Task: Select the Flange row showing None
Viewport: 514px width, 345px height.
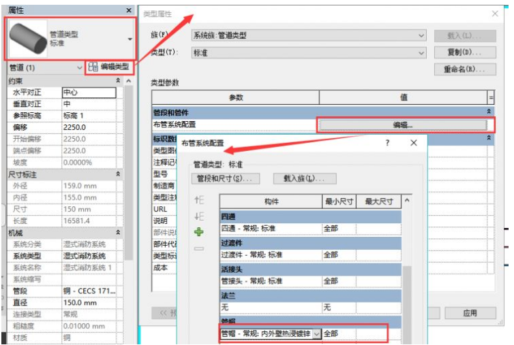Action: point(310,307)
